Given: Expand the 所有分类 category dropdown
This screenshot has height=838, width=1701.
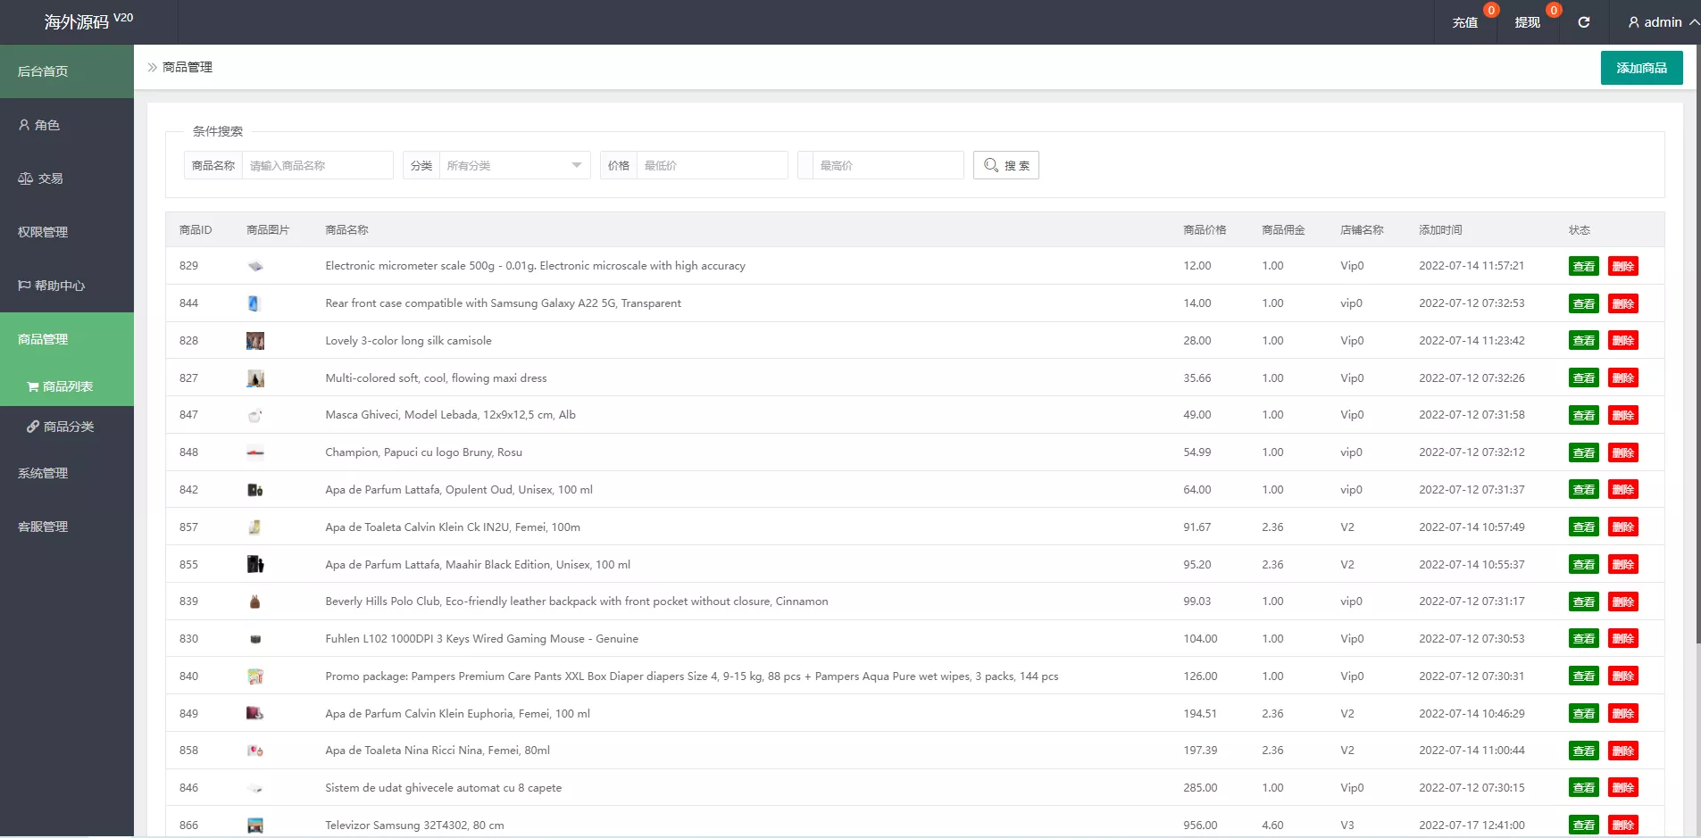Looking at the screenshot, I should [x=514, y=165].
